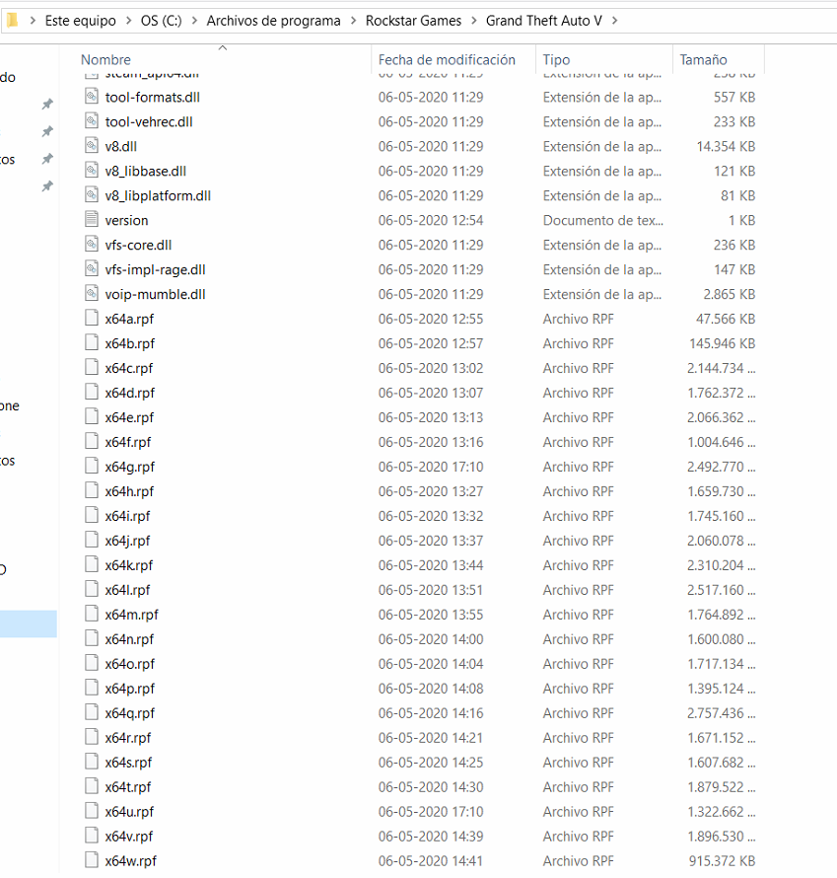The height and width of the screenshot is (878, 837).
Task: Click the Grand Theft Auto V breadcrumb
Action: tap(544, 21)
